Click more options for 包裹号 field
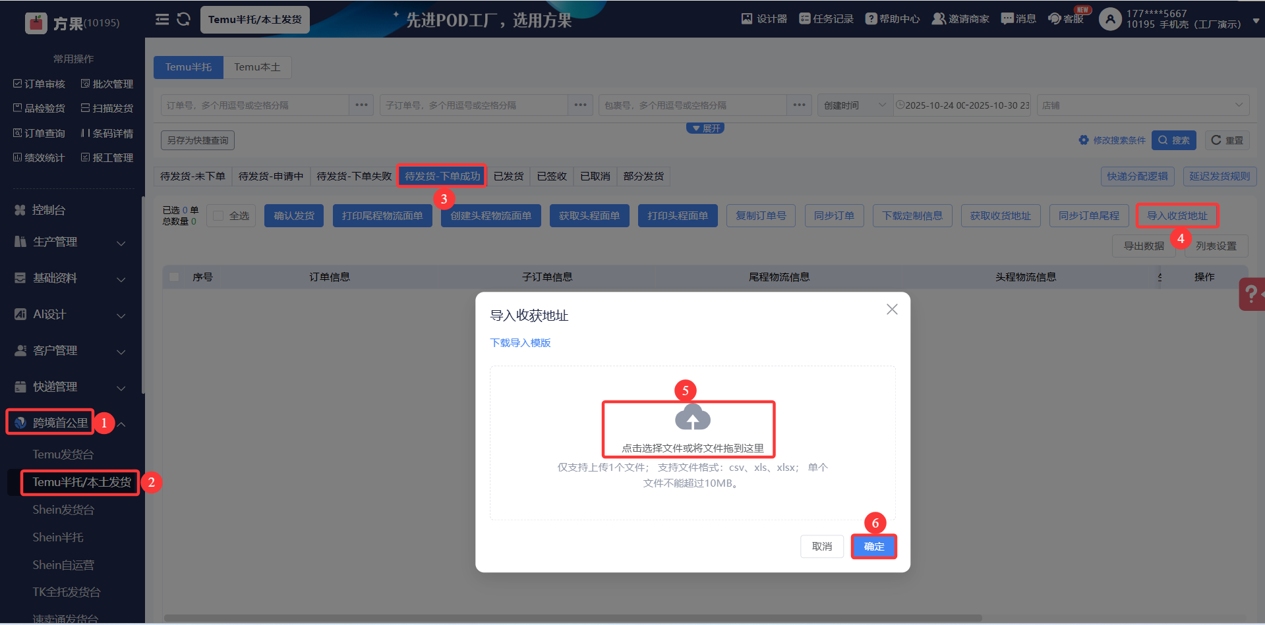This screenshot has width=1265, height=625. coord(800,105)
